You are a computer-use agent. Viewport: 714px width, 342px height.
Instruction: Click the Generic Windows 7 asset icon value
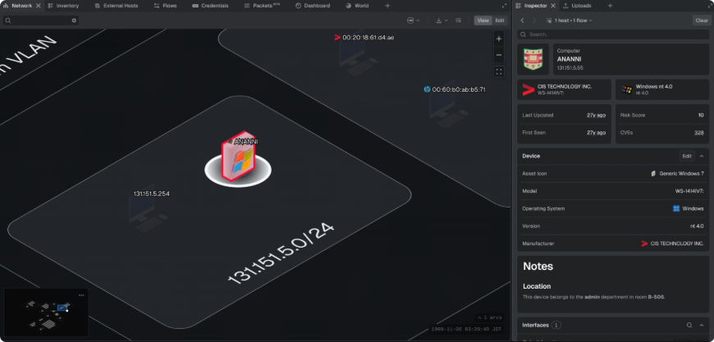coord(678,173)
